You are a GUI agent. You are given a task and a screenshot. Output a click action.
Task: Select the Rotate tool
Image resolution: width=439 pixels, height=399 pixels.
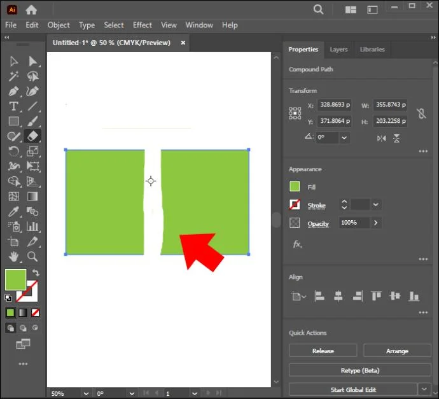[x=13, y=151]
